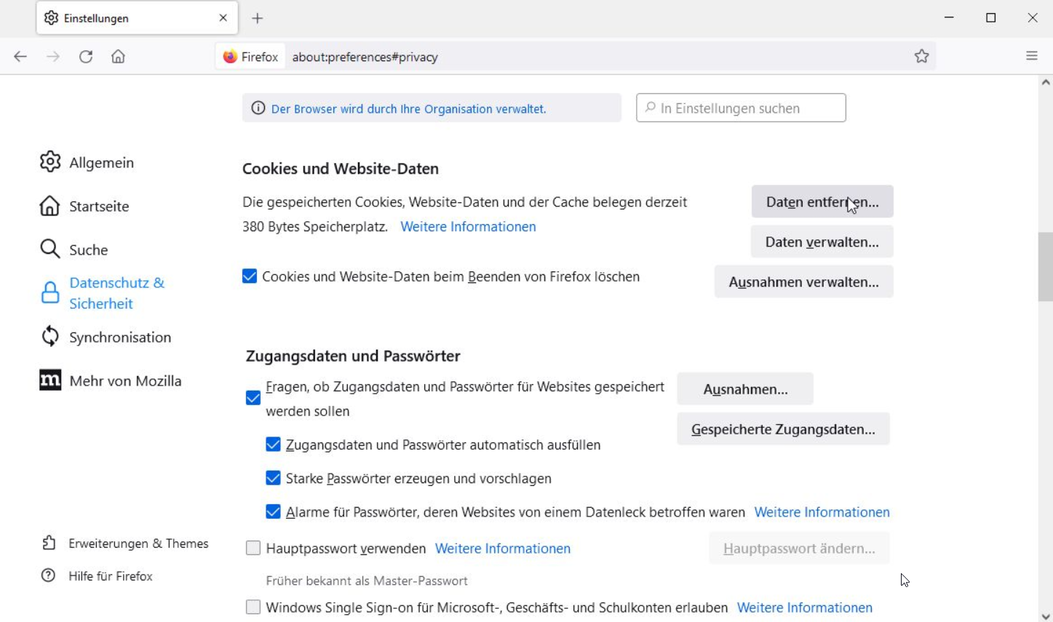Reload the page with refresh icon
Viewport: 1053px width, 622px height.
tap(86, 57)
